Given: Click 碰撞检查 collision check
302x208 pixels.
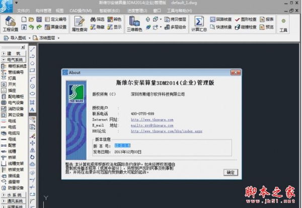Looking at the screenshot, I should tap(246, 27).
